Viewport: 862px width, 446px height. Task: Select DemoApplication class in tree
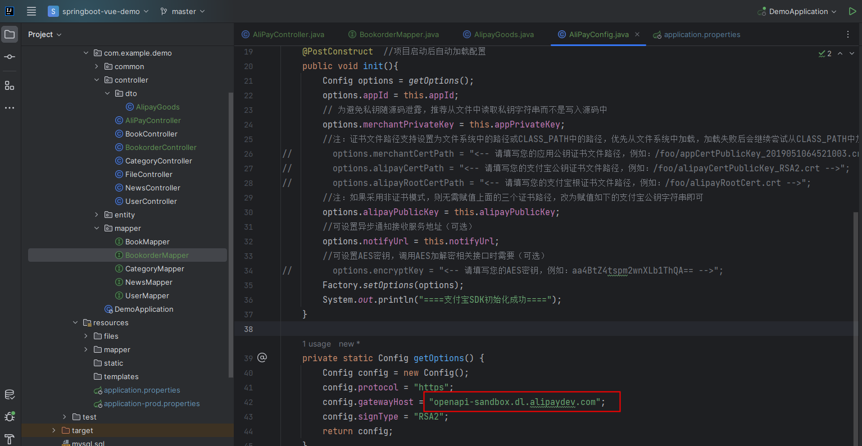[x=139, y=309]
